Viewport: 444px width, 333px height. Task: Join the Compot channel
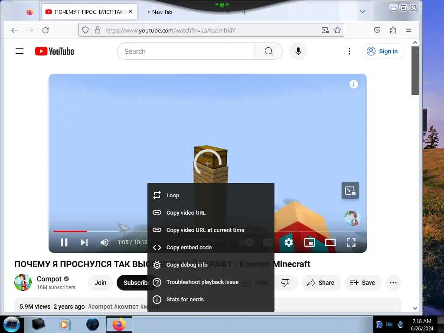pyautogui.click(x=101, y=283)
